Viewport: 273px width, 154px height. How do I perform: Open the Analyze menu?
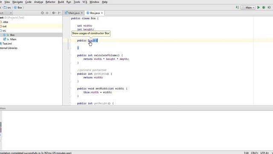(x=38, y=2)
